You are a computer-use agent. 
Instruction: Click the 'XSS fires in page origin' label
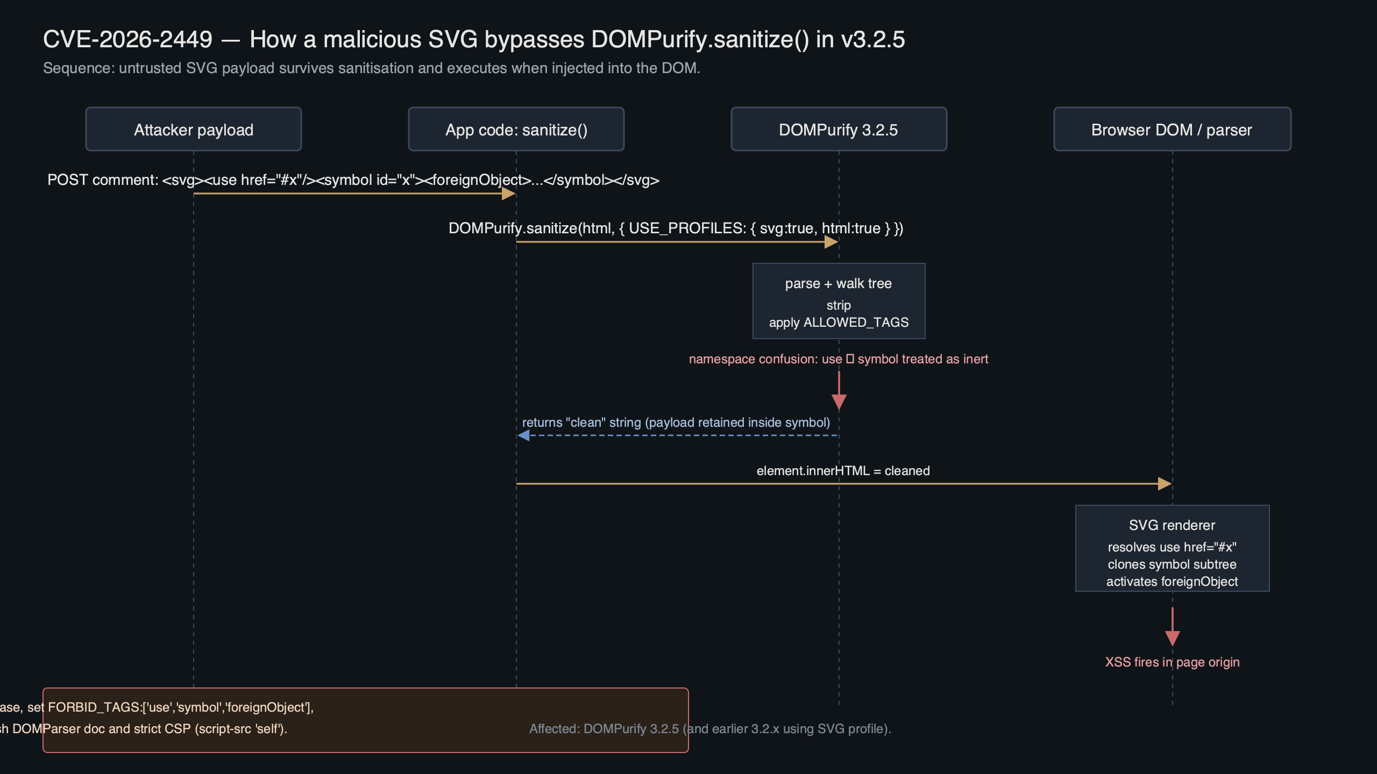[x=1172, y=662]
